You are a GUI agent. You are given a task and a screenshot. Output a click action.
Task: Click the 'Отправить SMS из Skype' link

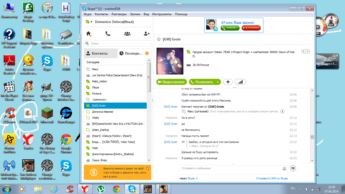(272, 178)
